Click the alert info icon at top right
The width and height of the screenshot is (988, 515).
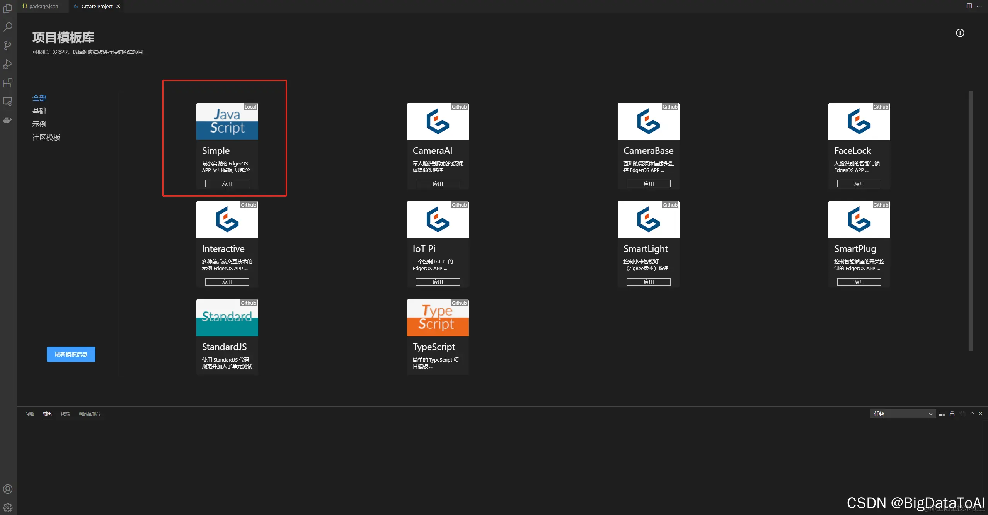click(x=960, y=33)
